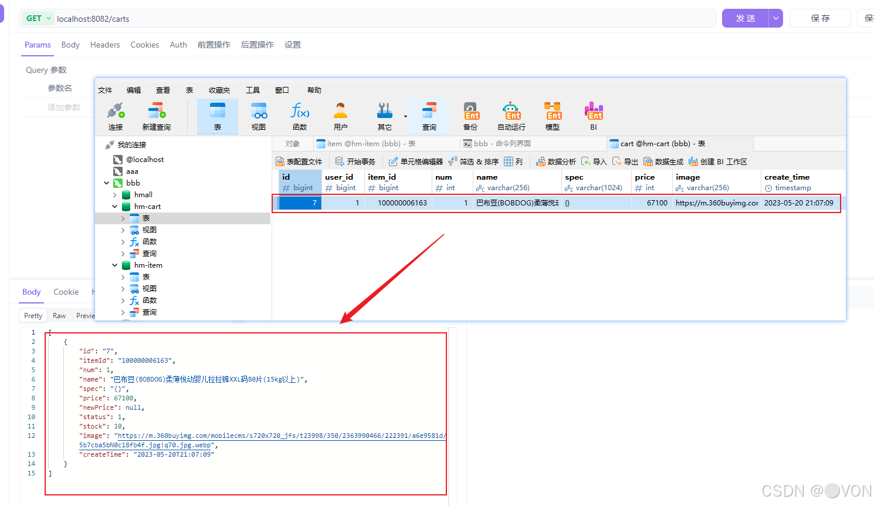Switch to the Auth request tab
The width and height of the screenshot is (874, 506).
click(178, 45)
